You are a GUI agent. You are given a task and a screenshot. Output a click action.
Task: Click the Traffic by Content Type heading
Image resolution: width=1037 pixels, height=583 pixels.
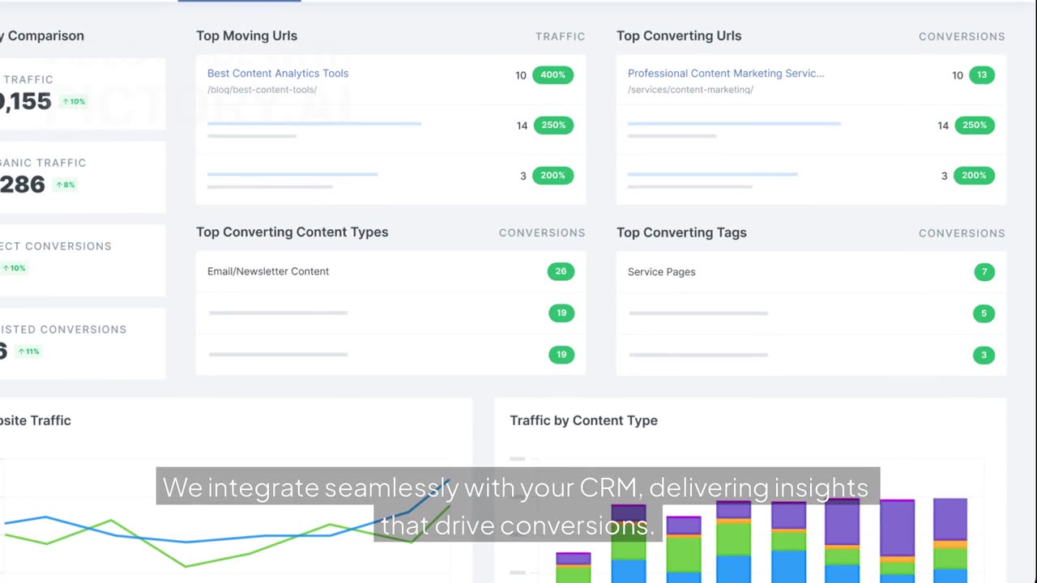(x=583, y=420)
